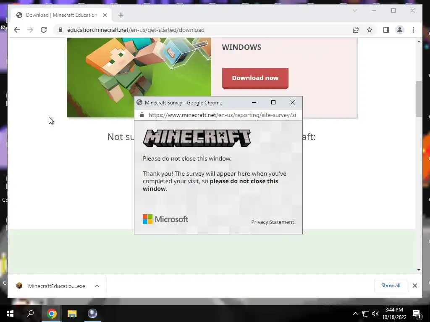The height and width of the screenshot is (322, 430).
Task: Open Chrome side panel icon
Action: tap(386, 30)
